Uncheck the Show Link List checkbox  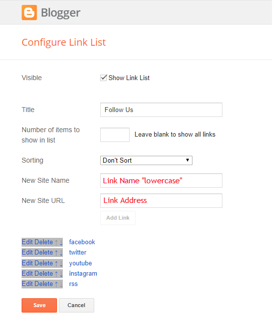[103, 78]
